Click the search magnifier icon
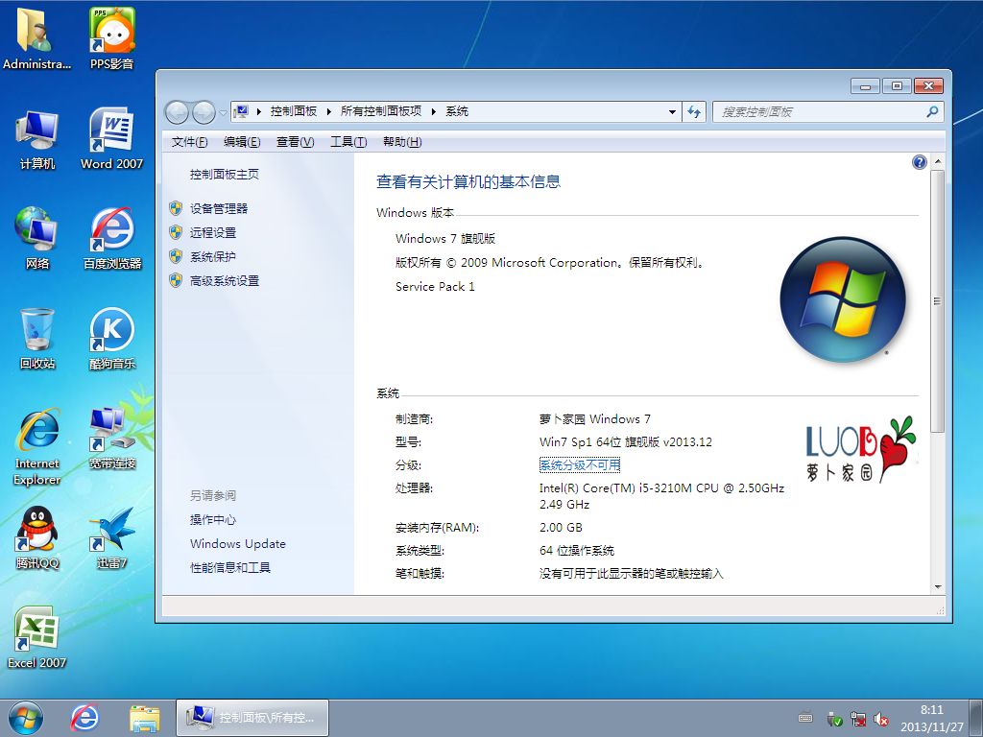The height and width of the screenshot is (737, 983). (x=932, y=111)
